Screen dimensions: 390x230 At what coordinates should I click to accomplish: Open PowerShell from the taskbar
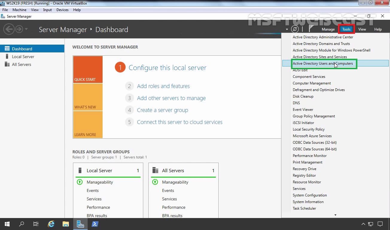click(95, 224)
